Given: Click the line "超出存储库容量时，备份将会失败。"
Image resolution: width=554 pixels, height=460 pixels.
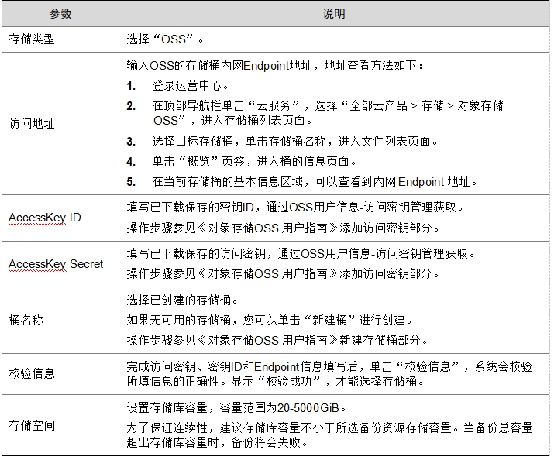Looking at the screenshot, I should (217, 443).
